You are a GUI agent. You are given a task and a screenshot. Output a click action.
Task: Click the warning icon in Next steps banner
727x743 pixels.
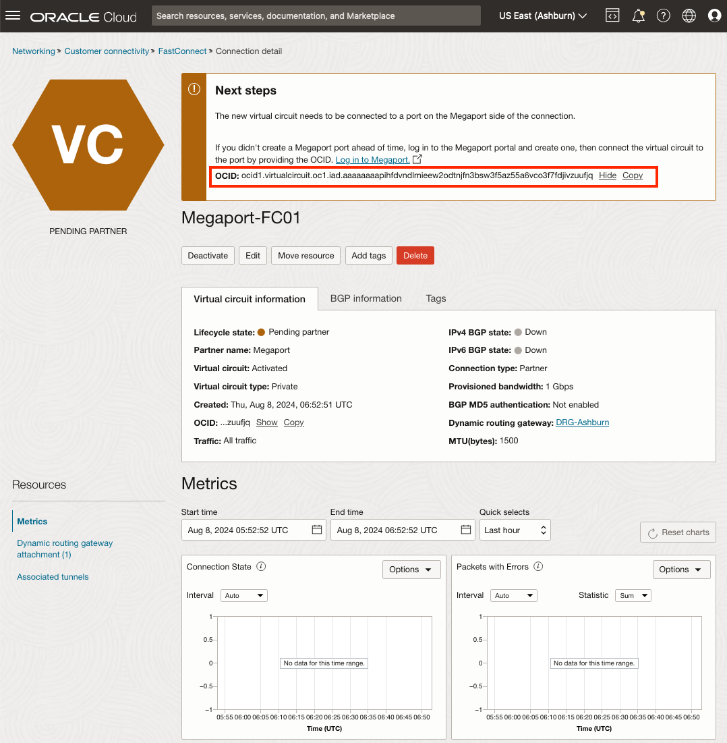[194, 89]
